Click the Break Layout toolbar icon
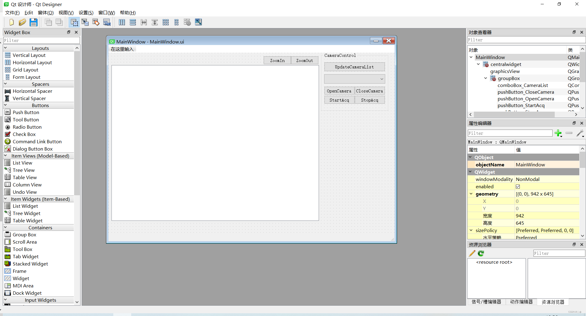Screen dimensions: 586x316 pos(187,22)
